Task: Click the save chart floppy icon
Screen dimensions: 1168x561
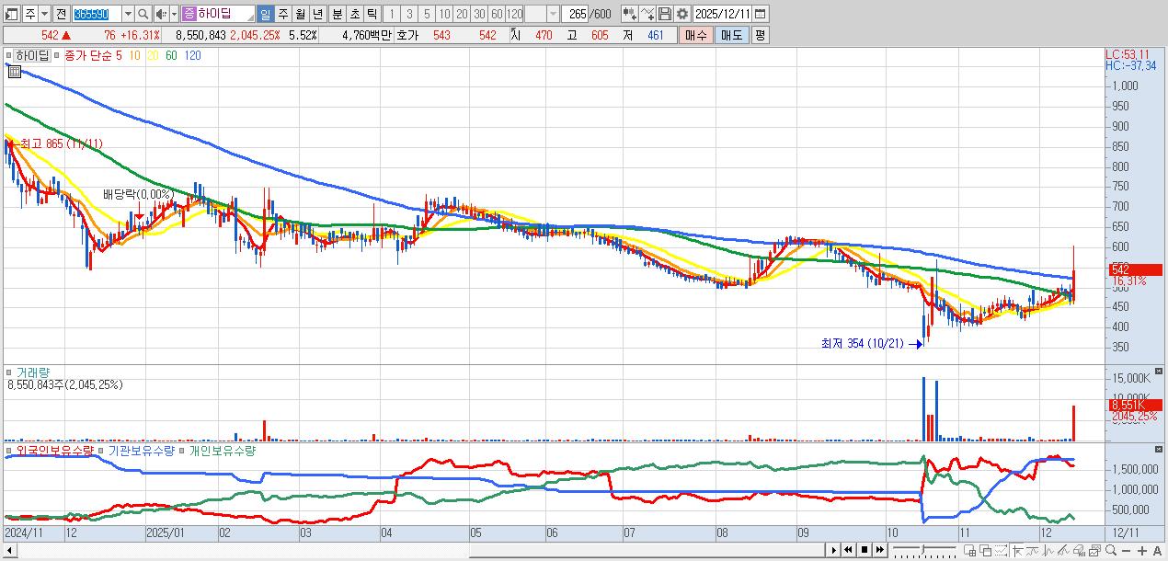Action: pos(665,14)
